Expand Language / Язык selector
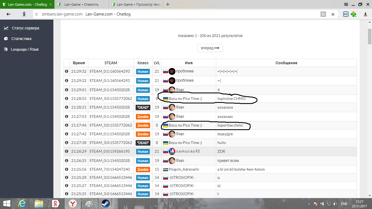This screenshot has width=372, height=209. point(25,49)
